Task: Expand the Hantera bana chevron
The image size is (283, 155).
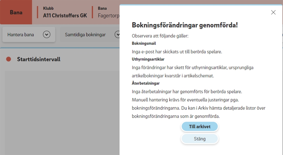Action: pyautogui.click(x=47, y=35)
